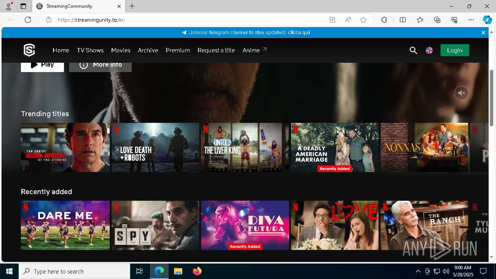This screenshot has height=279, width=496.
Task: Open The Spy thumbnail
Action: 155,225
